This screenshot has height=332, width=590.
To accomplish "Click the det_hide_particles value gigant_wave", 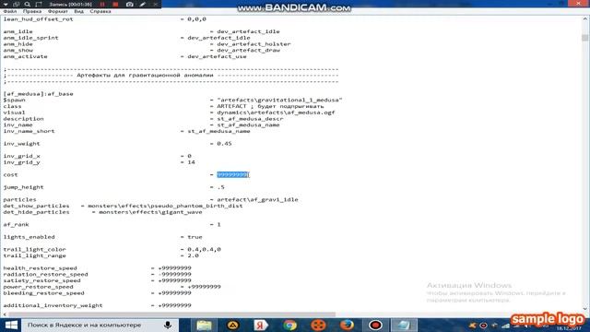I will [150, 212].
